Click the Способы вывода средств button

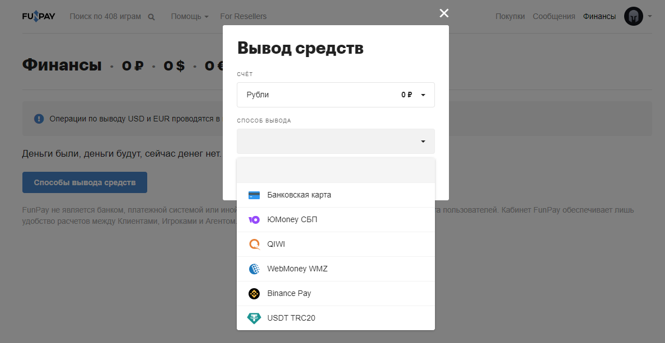point(85,182)
